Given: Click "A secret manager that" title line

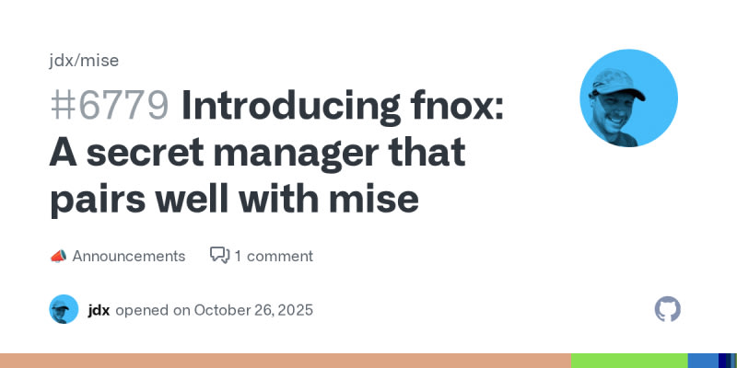Looking at the screenshot, I should click(x=257, y=154).
